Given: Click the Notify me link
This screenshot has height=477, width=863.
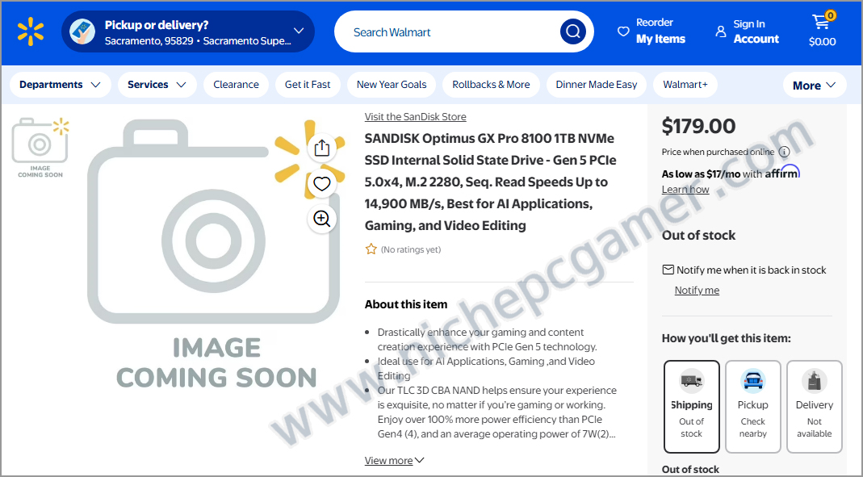Looking at the screenshot, I should click(x=697, y=291).
